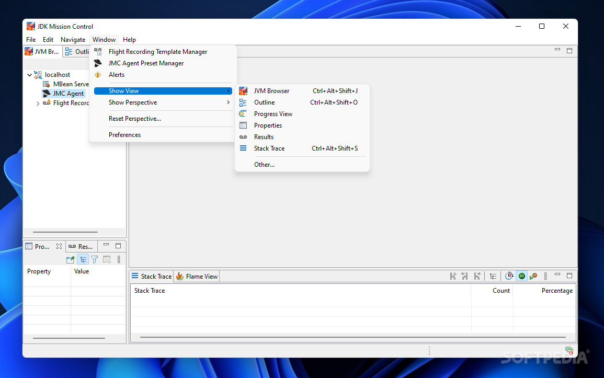Show the Outline view from submenu
Viewport: 604px width, 378px height.
[302, 102]
